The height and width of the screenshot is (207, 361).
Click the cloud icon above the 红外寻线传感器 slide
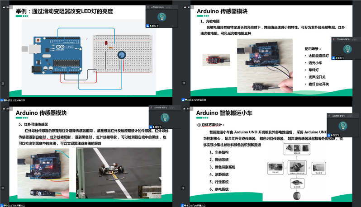coord(4,108)
